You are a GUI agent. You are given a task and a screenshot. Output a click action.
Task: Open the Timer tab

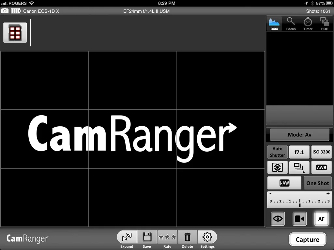308,24
